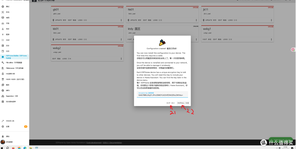The height and width of the screenshot is (149, 296).
Task: Click EDIT on the gk01 card
Action: click(x=72, y=20)
